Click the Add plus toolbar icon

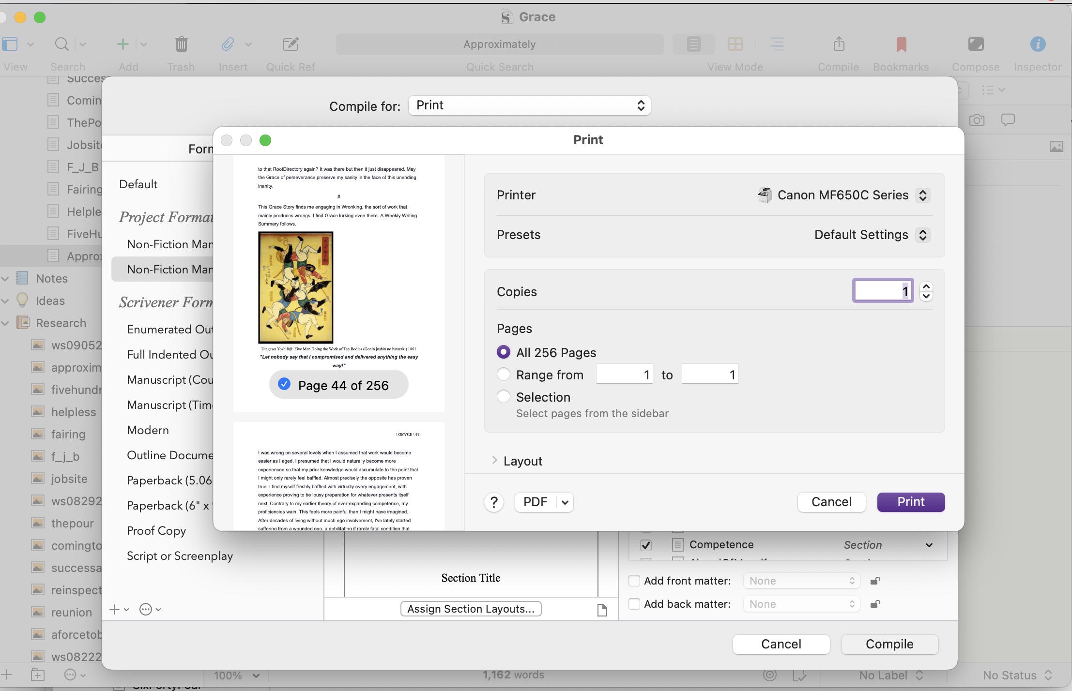[123, 44]
